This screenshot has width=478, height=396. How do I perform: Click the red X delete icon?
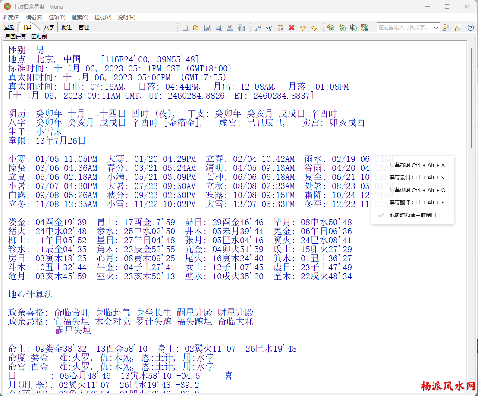click(x=292, y=28)
